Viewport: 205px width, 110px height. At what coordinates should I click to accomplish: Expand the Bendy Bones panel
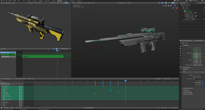pyautogui.click(x=187, y=67)
